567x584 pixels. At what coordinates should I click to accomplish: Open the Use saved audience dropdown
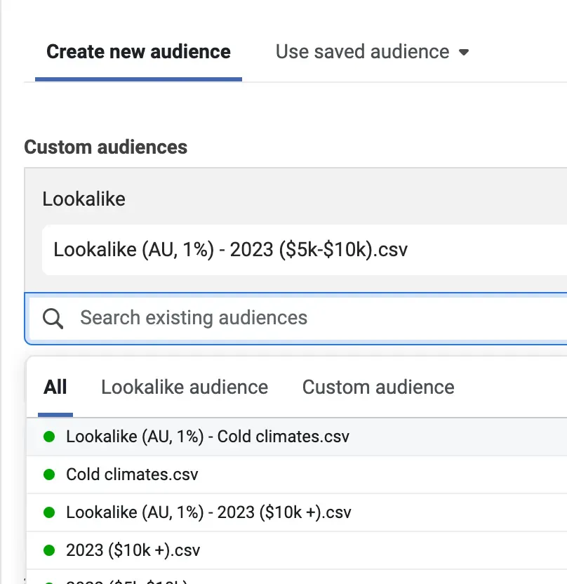tap(372, 52)
